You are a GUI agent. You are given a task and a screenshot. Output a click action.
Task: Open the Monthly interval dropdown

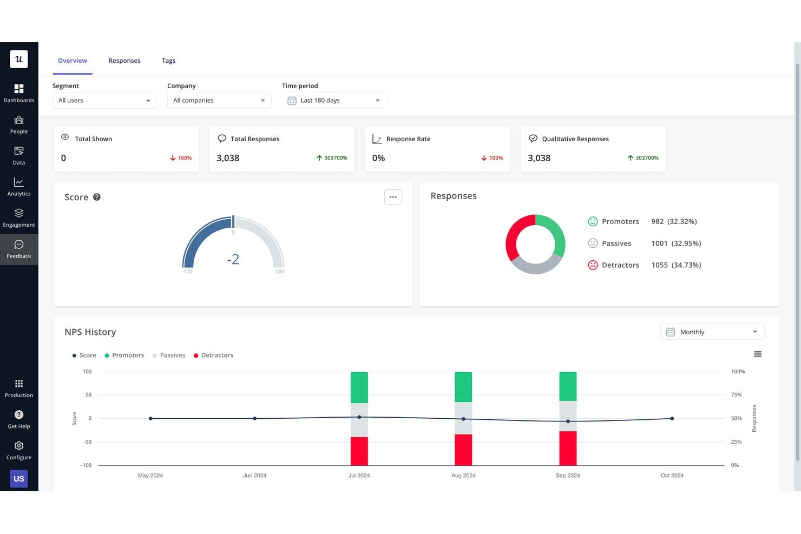pyautogui.click(x=712, y=332)
